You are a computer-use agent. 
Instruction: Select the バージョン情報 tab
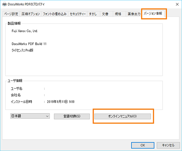pos(153,13)
